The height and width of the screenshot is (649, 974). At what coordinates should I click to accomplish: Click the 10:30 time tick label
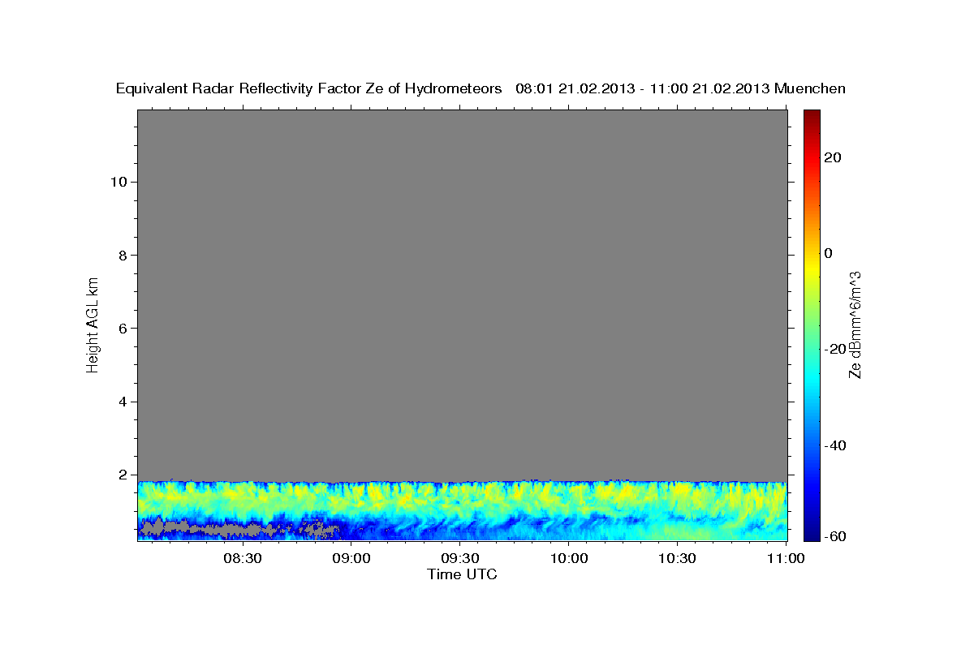coord(678,559)
